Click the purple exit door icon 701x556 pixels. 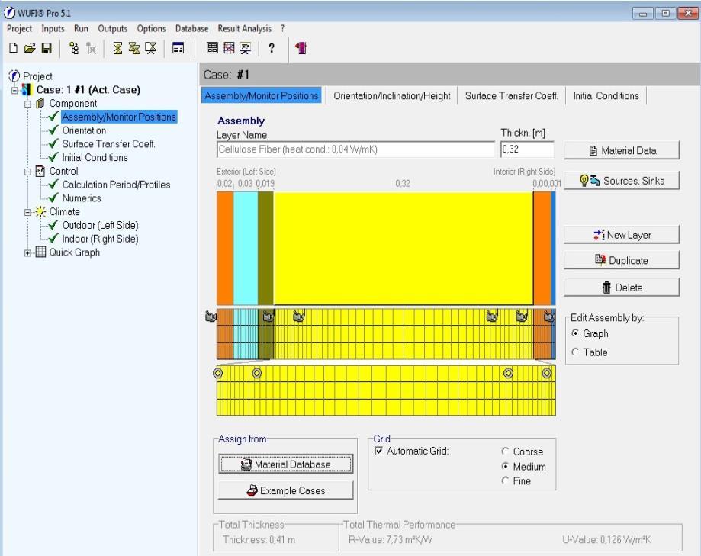pos(301,48)
